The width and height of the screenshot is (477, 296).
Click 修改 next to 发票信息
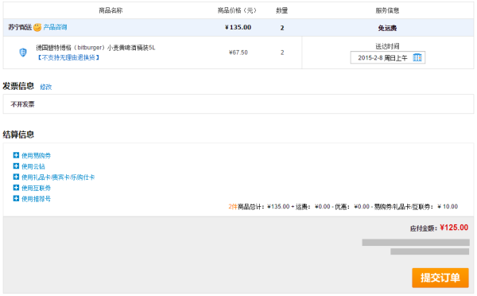click(46, 87)
